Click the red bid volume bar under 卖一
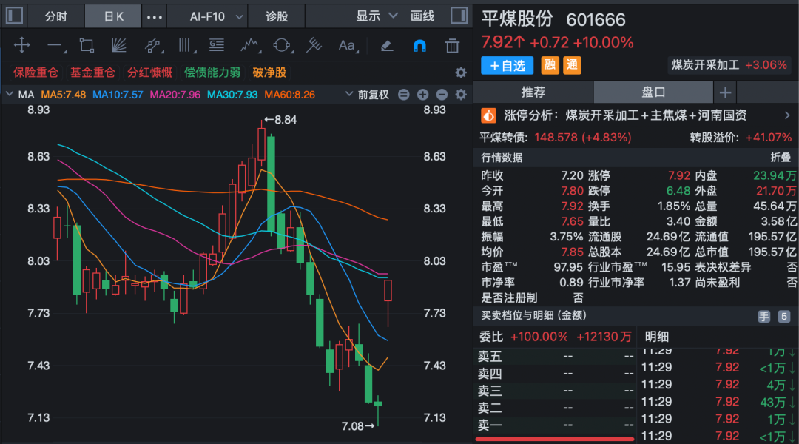 (555, 439)
